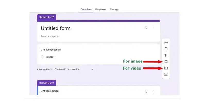The width and height of the screenshot is (206, 103).
Task: Switch to the Questions tab
Action: 86,10
